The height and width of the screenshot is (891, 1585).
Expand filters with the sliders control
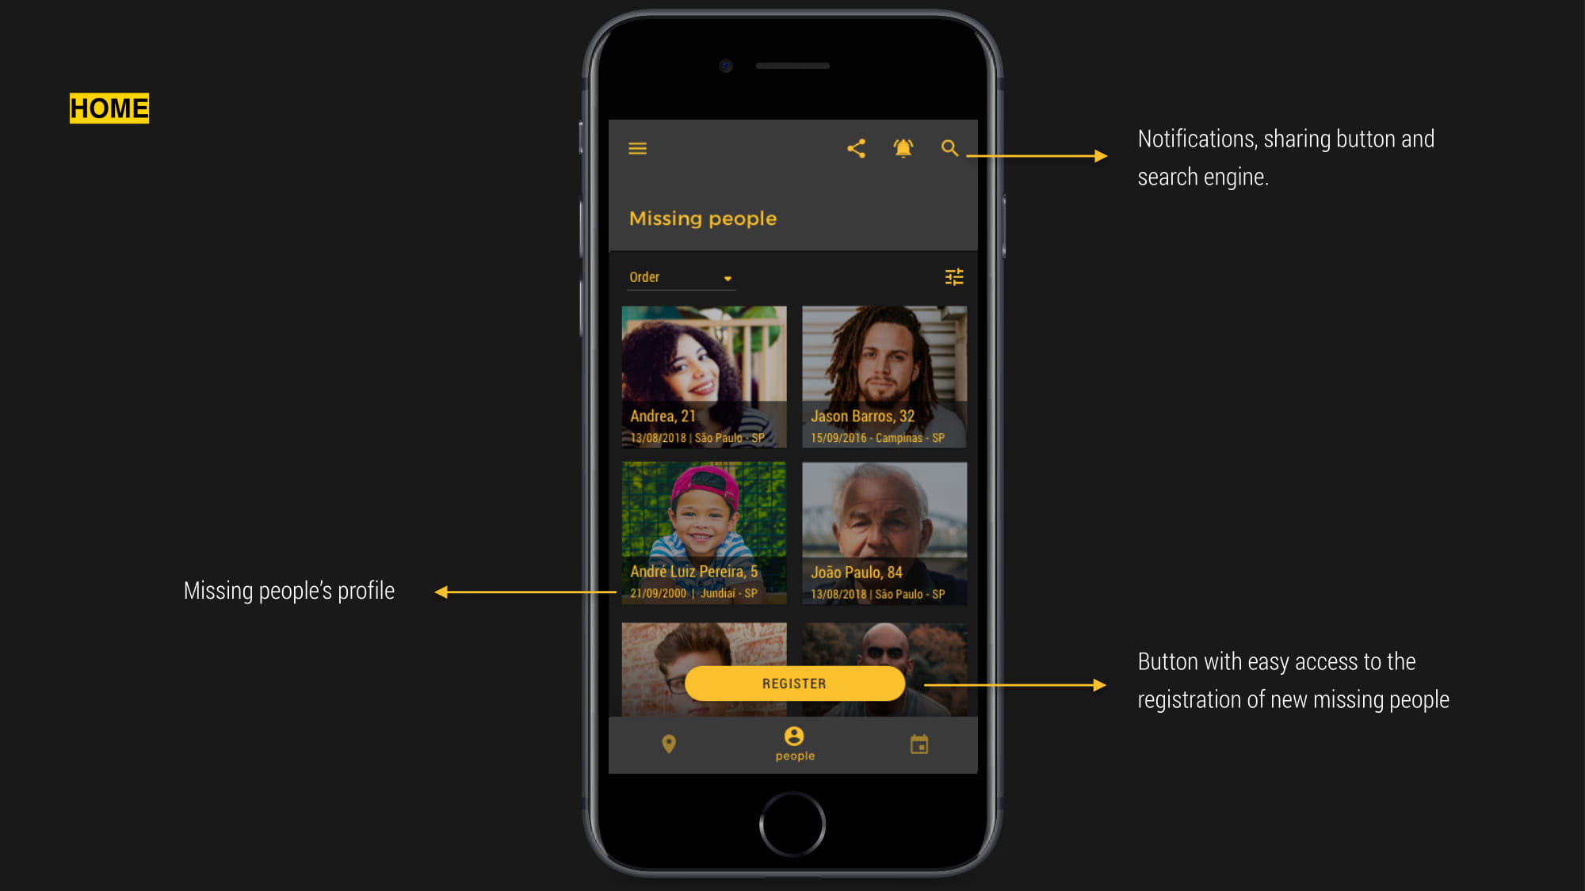[953, 276]
